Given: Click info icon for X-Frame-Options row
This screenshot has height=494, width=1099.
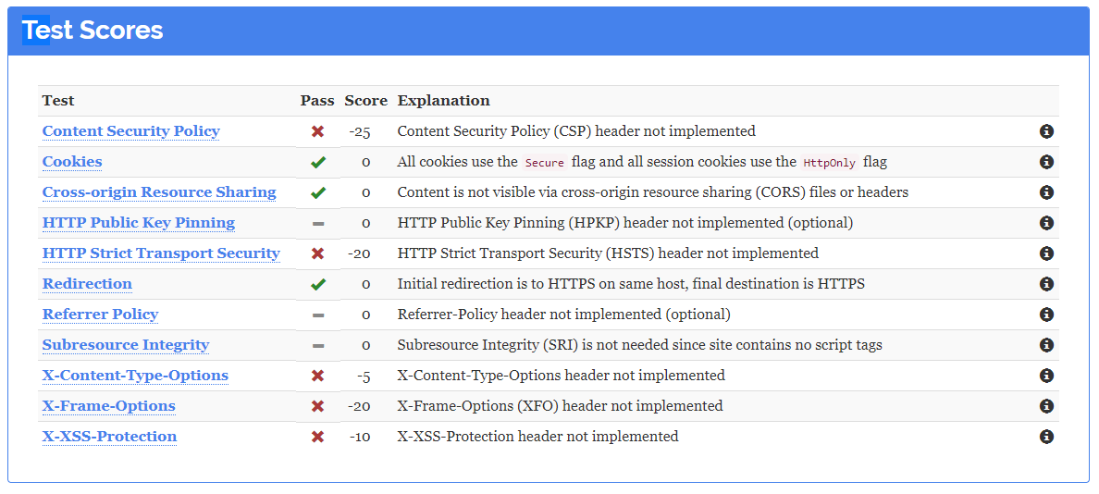Looking at the screenshot, I should pos(1046,406).
